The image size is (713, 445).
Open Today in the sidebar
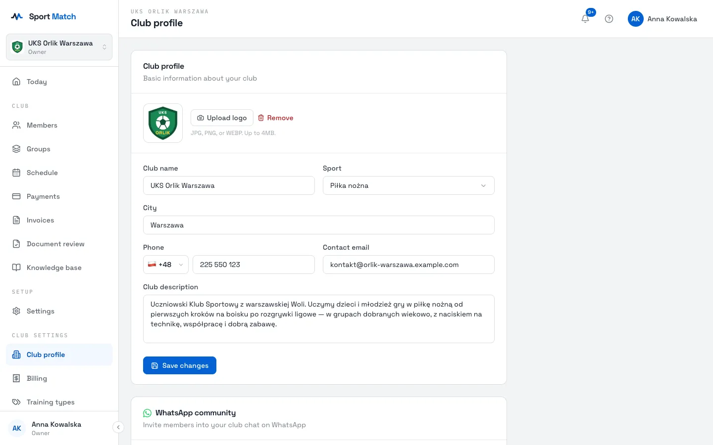tap(59, 82)
